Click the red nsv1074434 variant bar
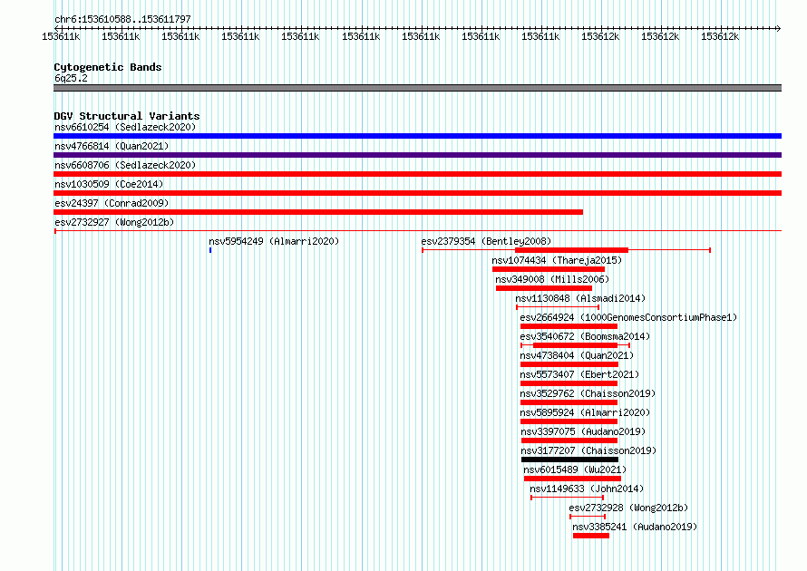807x571 pixels. [549, 269]
